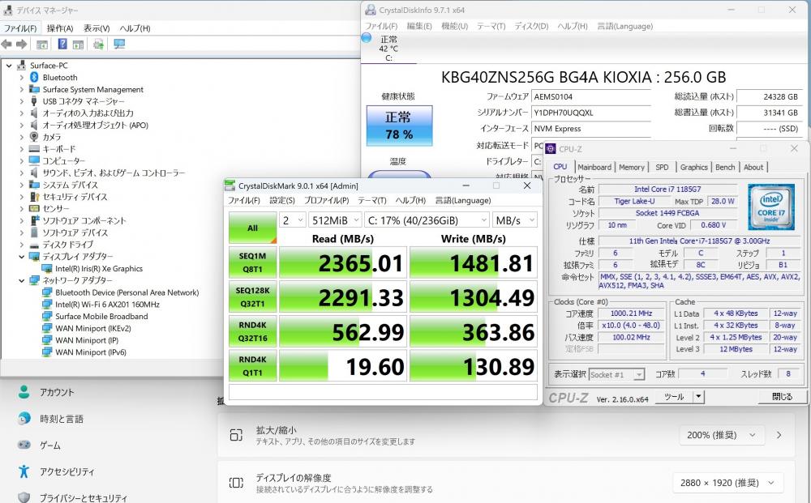Switch to the Mainboard tab in CPU-Z
Image resolution: width=811 pixels, height=503 pixels.
[594, 167]
